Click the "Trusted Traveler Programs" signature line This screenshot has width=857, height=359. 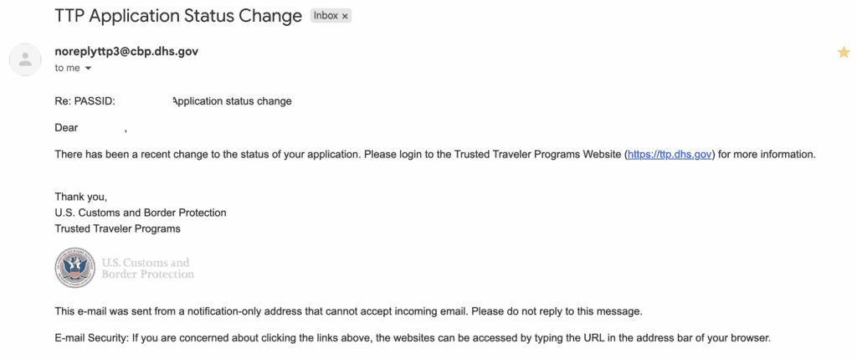117,228
